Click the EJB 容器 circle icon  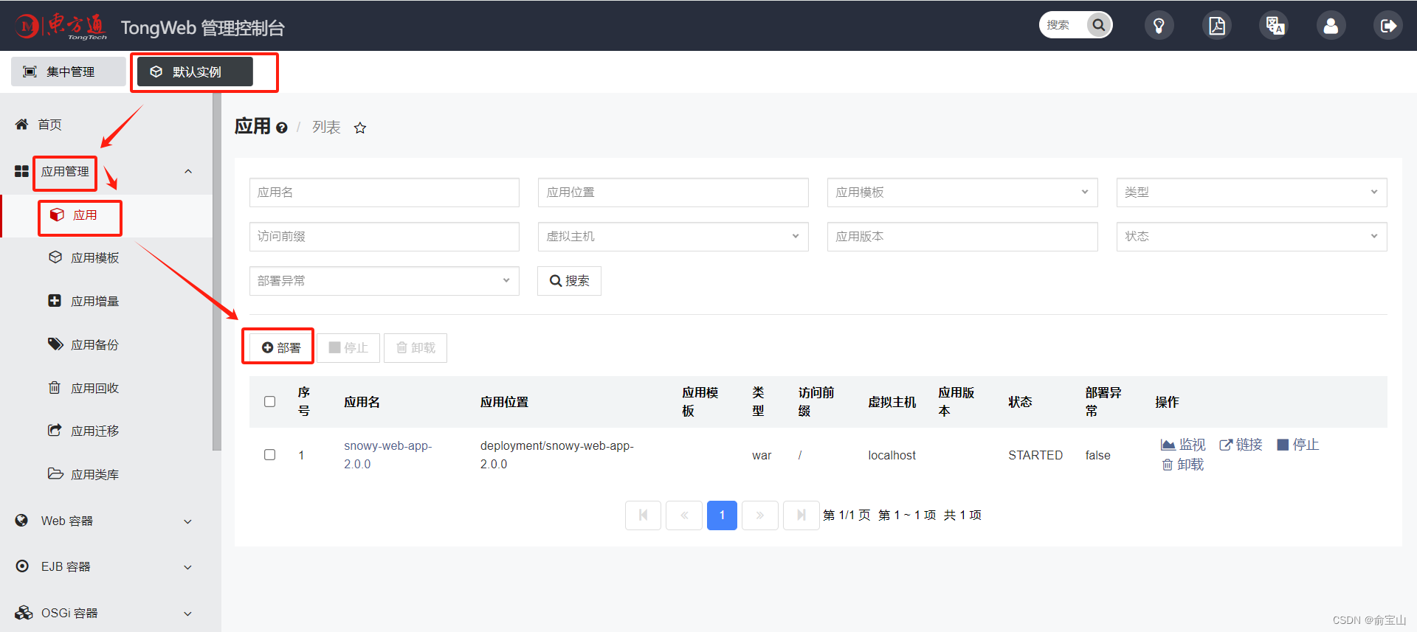22,566
